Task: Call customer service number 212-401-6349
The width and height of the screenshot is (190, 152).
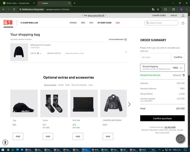Action: click(x=170, y=127)
